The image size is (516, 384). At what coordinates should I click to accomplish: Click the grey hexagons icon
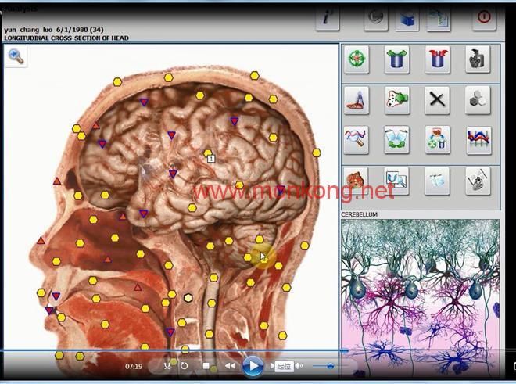pos(478,100)
